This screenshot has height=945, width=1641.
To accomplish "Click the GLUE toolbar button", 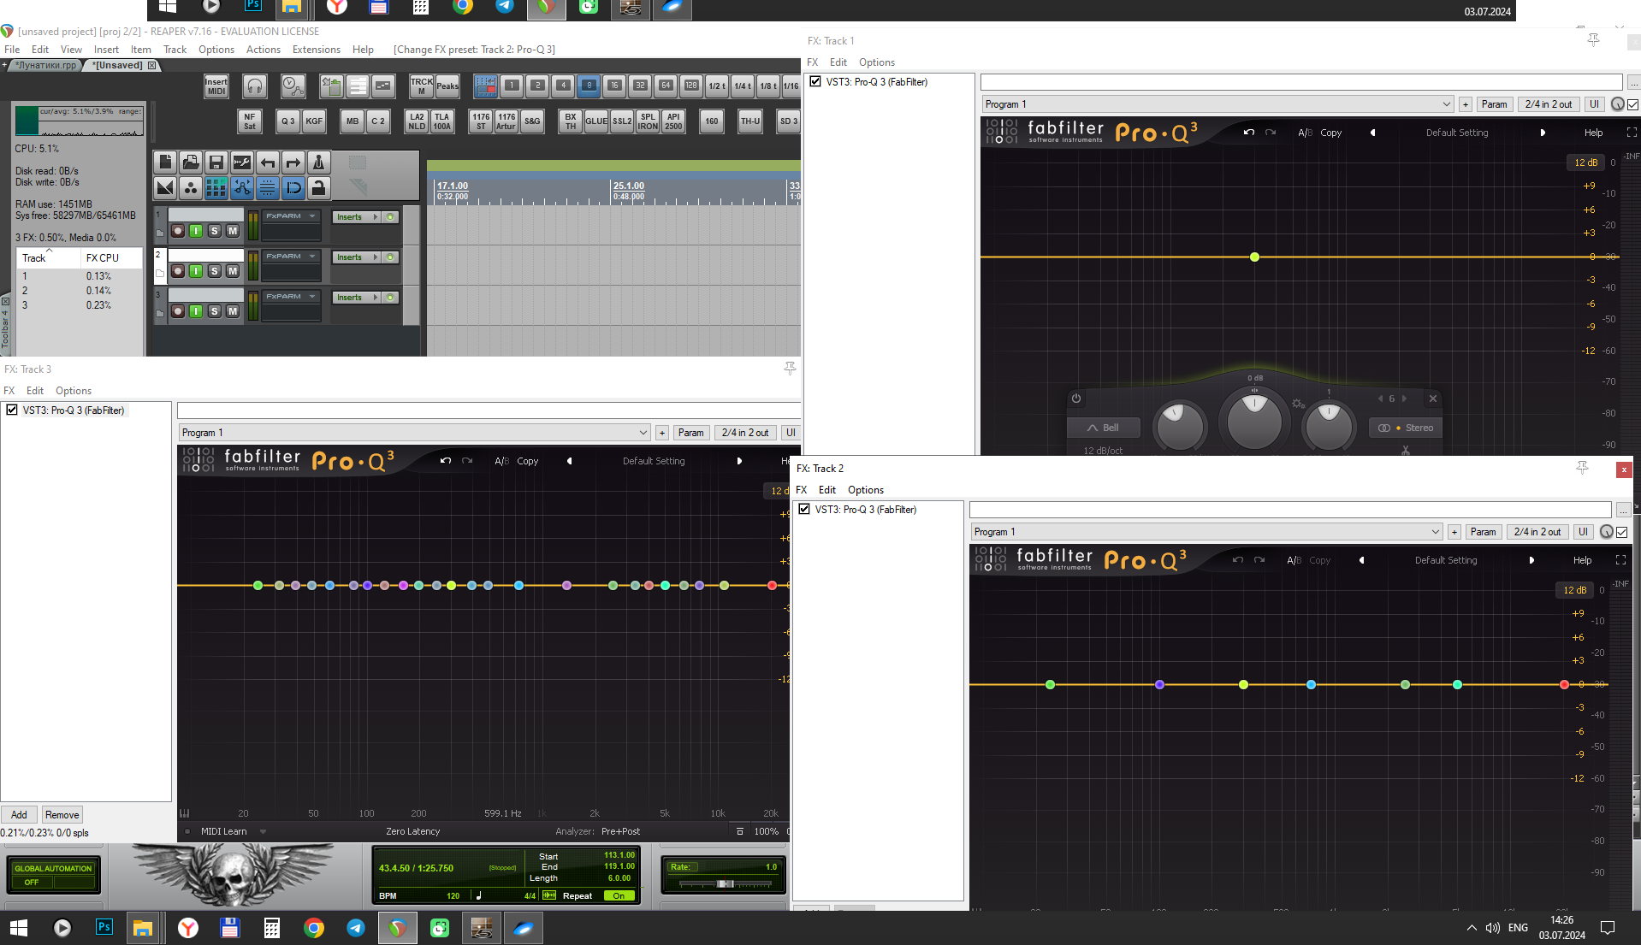I will coord(596,121).
